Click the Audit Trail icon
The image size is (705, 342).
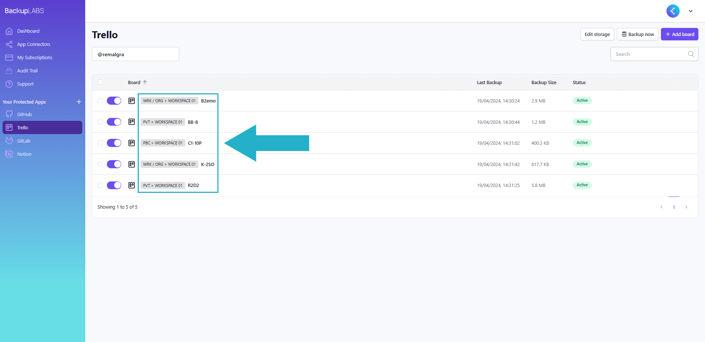coord(9,71)
